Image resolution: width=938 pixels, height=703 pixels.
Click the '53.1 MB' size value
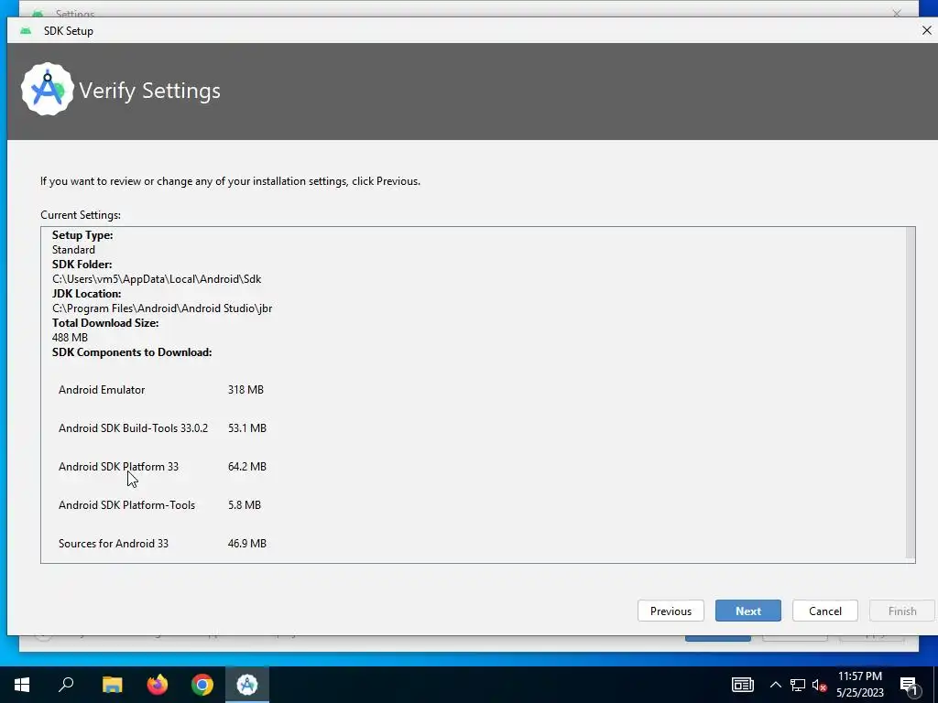point(247,428)
